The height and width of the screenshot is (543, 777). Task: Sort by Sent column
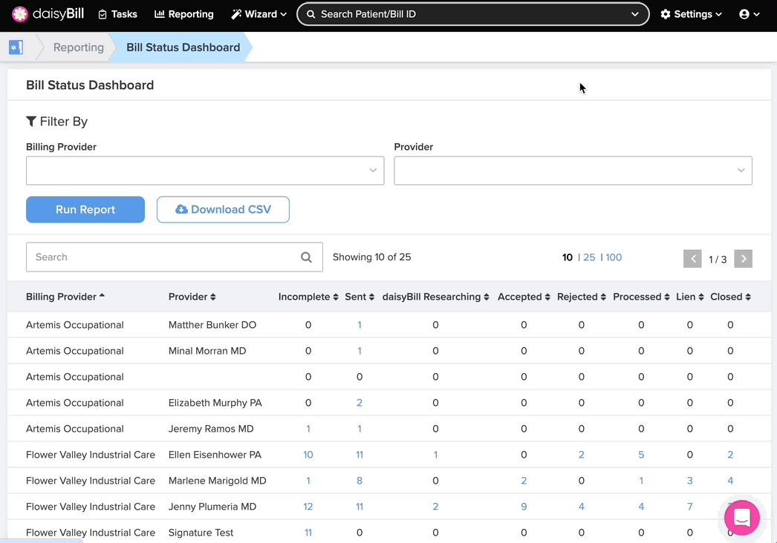point(360,297)
